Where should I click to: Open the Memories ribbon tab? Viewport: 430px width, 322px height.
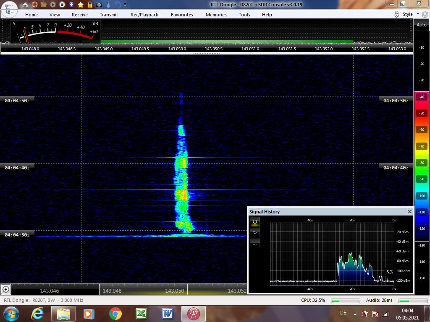click(216, 15)
